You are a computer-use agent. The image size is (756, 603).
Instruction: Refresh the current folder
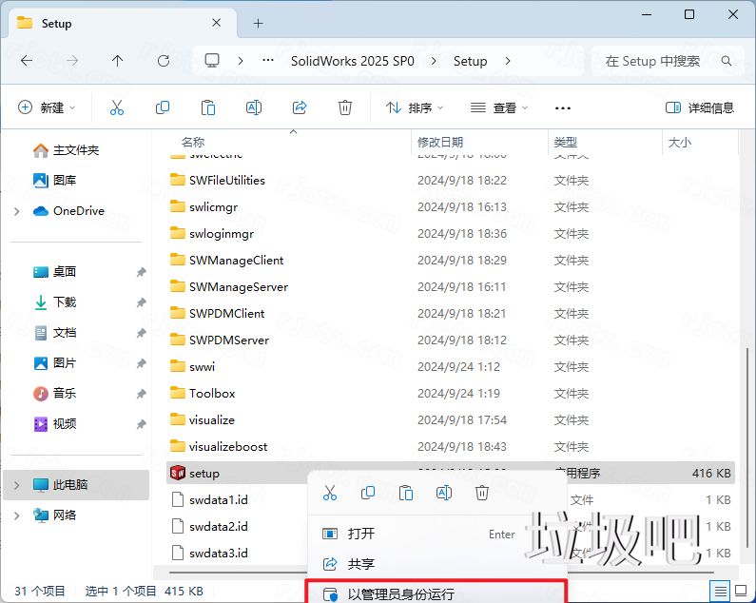coord(164,61)
